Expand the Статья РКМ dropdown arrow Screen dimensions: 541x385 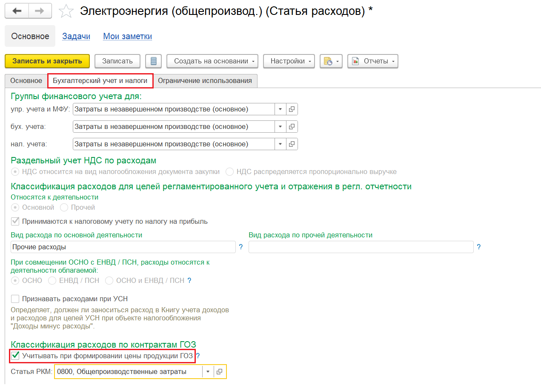[x=208, y=372]
